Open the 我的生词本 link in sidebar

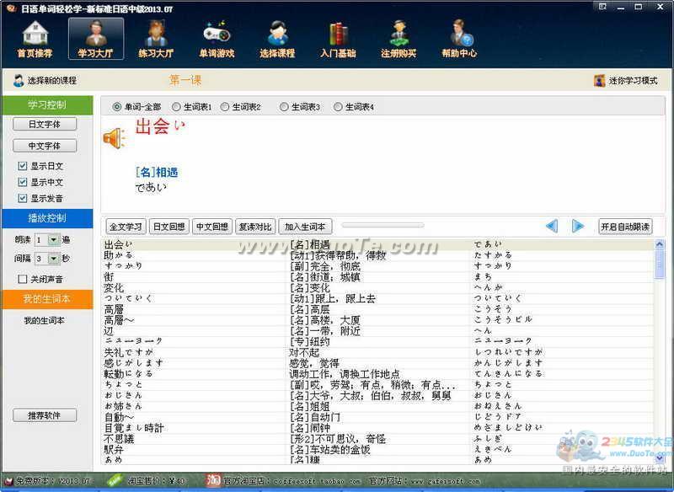[x=45, y=320]
